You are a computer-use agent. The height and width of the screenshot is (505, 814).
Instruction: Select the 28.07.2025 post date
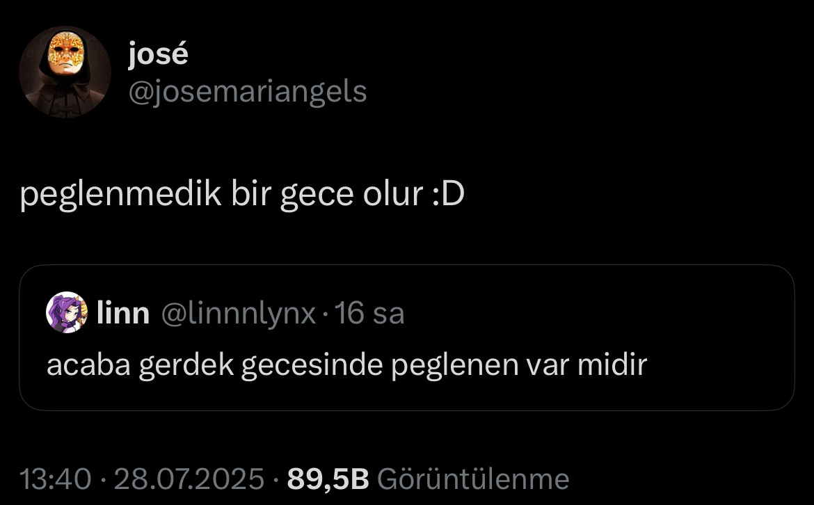189,479
